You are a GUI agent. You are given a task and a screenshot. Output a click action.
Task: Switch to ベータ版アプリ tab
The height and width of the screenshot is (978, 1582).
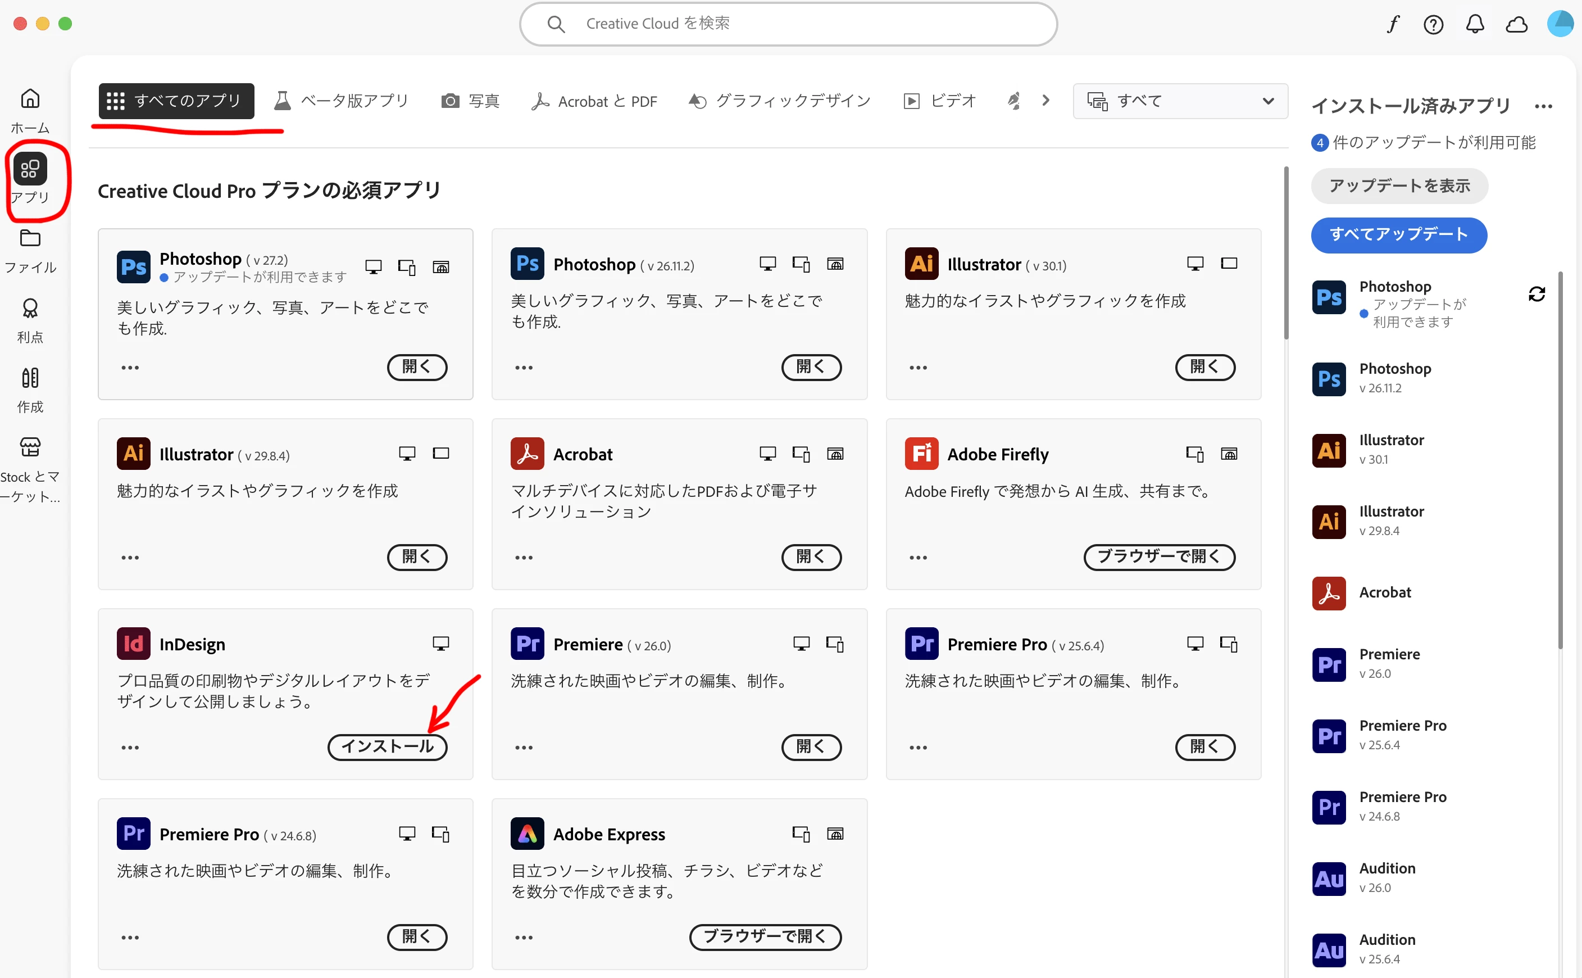342,101
